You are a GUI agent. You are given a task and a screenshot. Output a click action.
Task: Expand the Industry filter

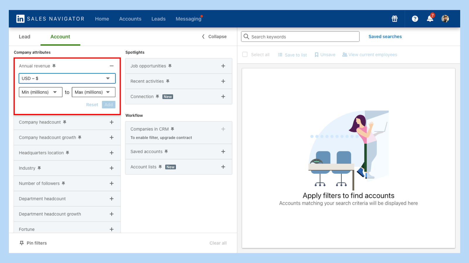(x=112, y=168)
